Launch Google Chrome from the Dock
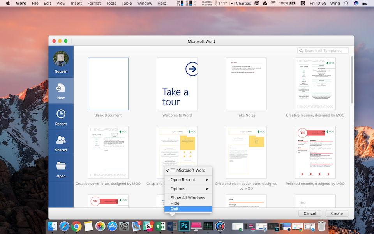 pyautogui.click(x=76, y=226)
